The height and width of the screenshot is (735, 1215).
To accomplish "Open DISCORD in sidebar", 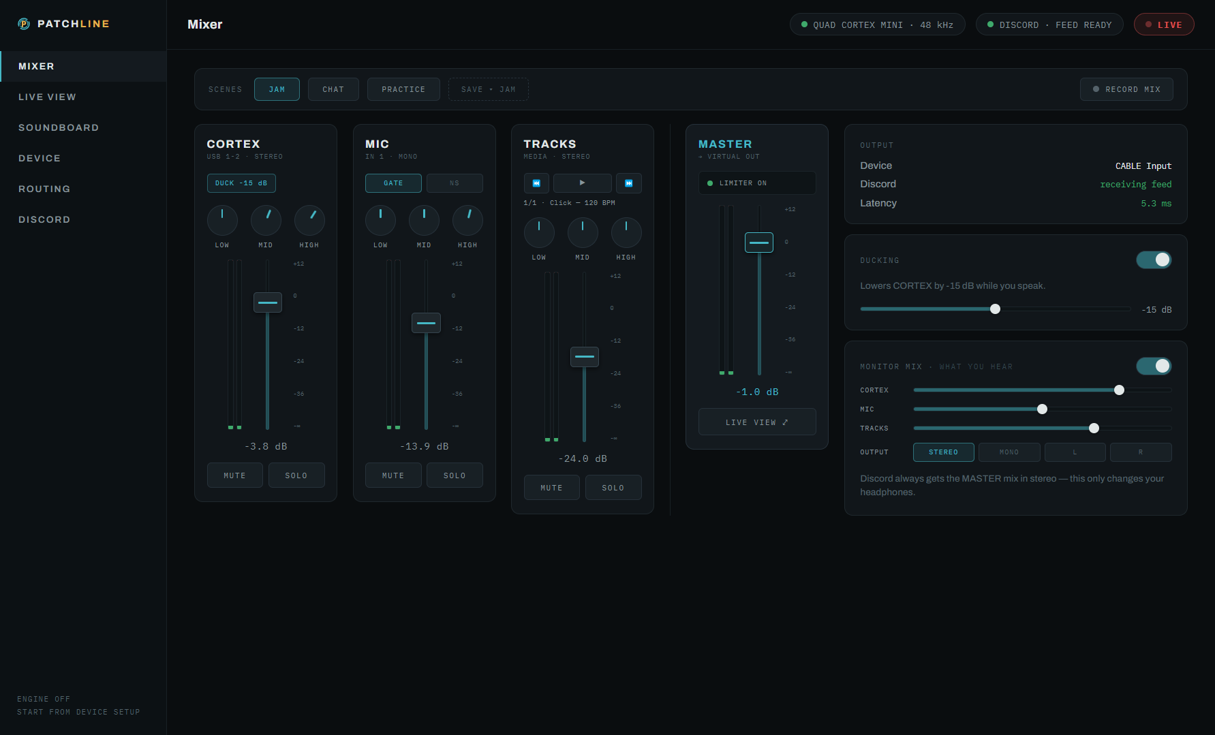I will click(83, 219).
